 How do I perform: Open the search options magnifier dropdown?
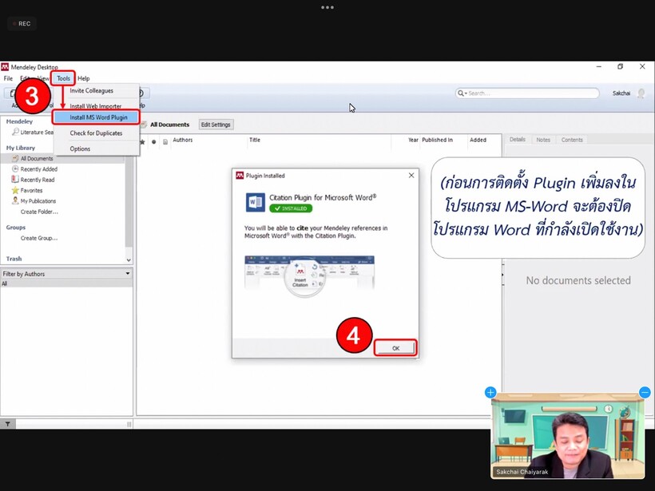click(x=462, y=93)
